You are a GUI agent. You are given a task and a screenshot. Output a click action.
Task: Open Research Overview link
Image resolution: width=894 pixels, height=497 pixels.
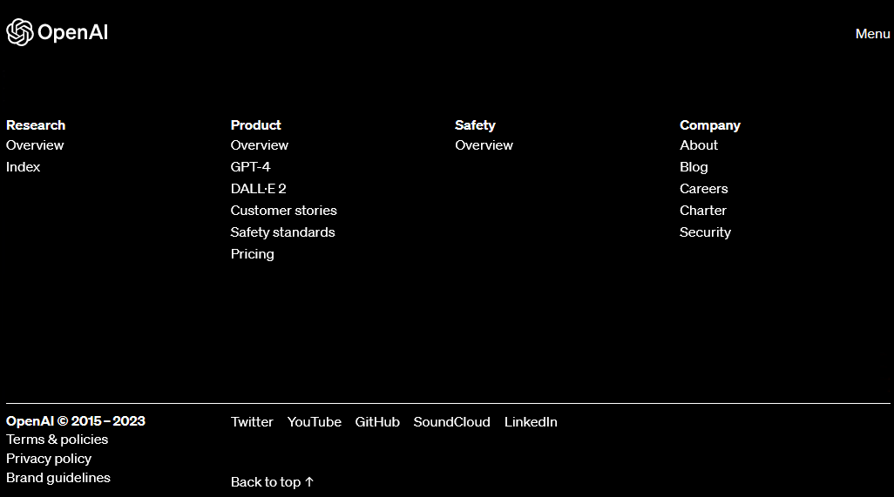(35, 145)
